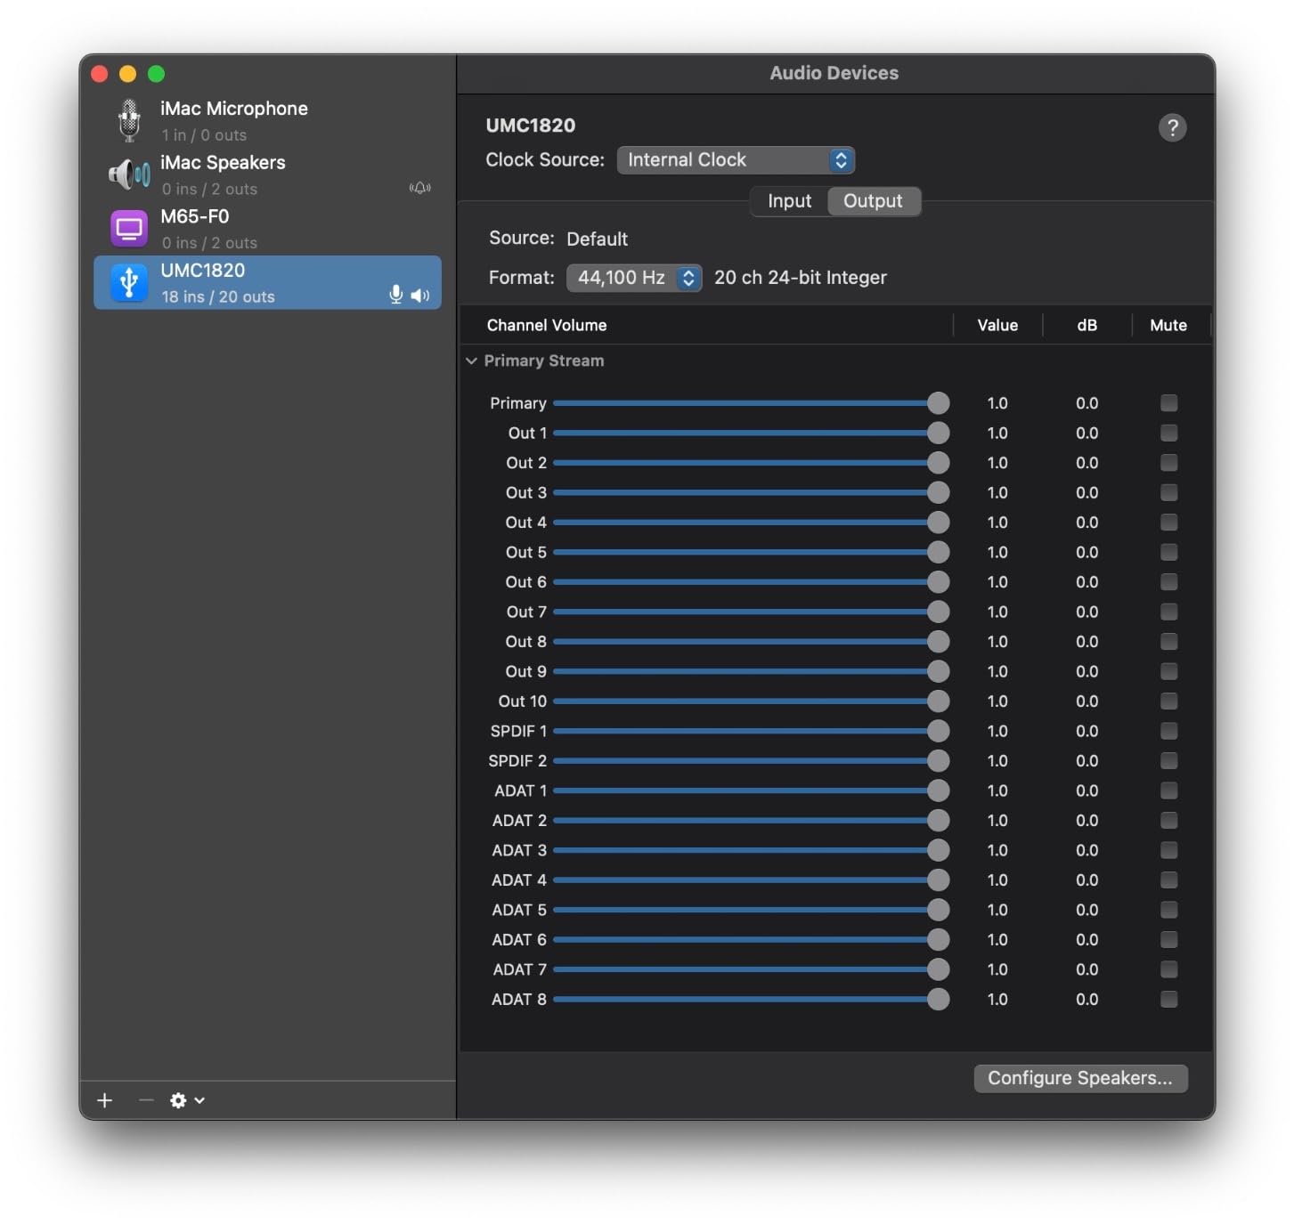This screenshot has width=1294, height=1224.
Task: Click the Out 5 volume slider knob
Action: [x=938, y=552]
